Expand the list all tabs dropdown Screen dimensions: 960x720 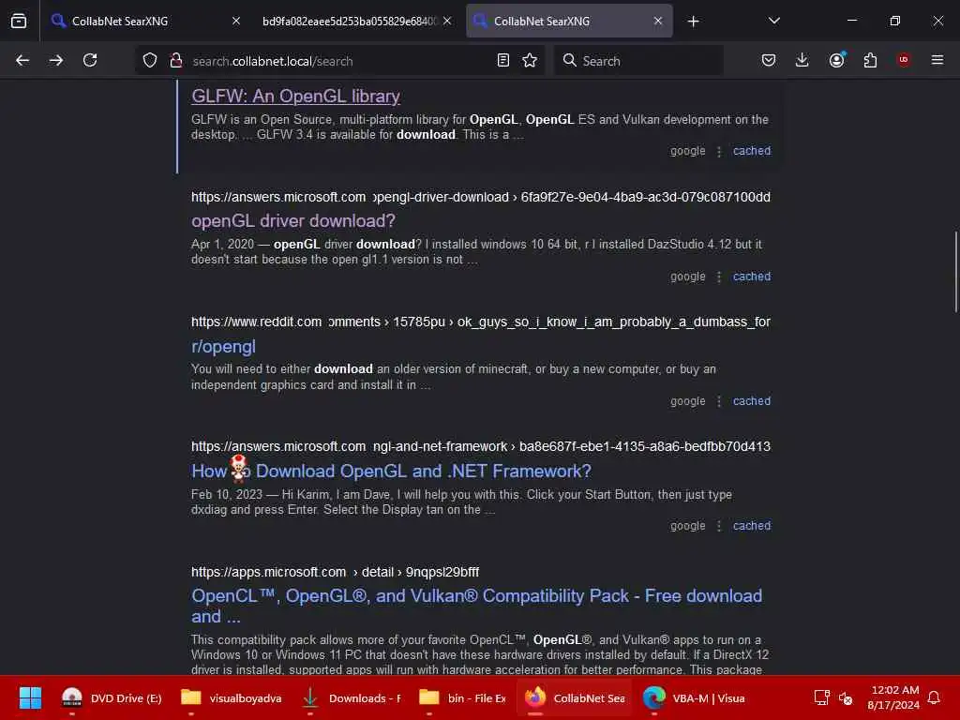pos(773,21)
